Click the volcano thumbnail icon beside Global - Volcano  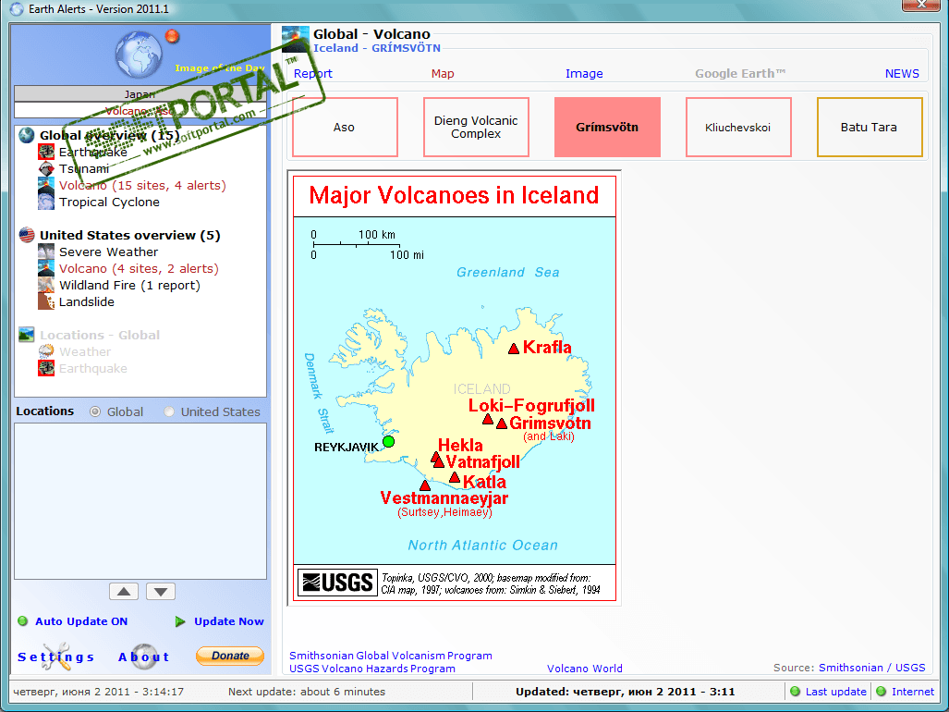(x=296, y=40)
